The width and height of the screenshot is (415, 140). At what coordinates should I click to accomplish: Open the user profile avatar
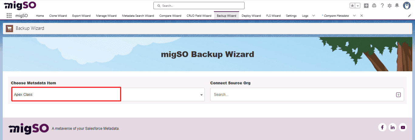[x=407, y=6]
